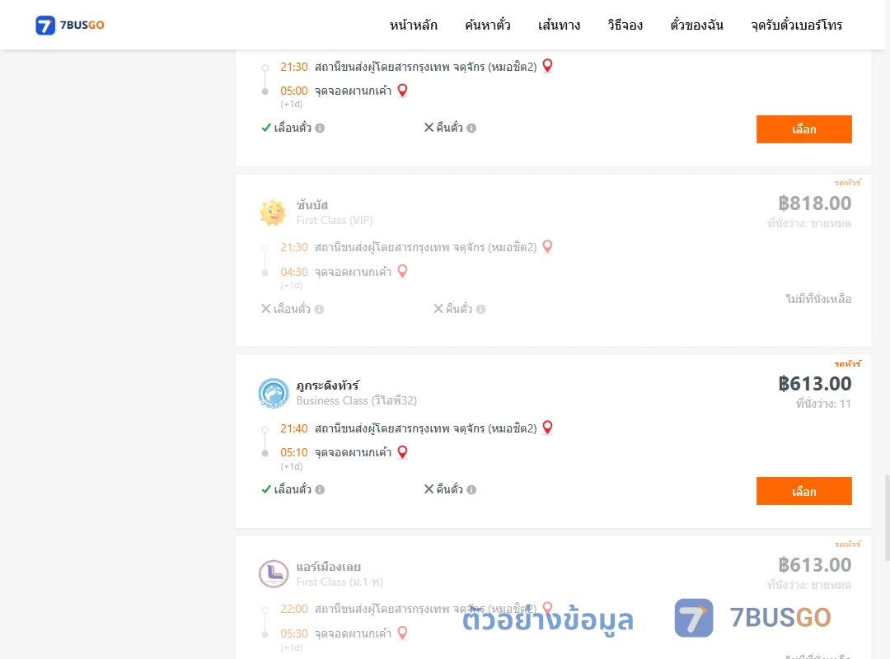Open the ค้นหาตั๋ว menu item
The height and width of the screenshot is (659, 890).
pos(488,25)
